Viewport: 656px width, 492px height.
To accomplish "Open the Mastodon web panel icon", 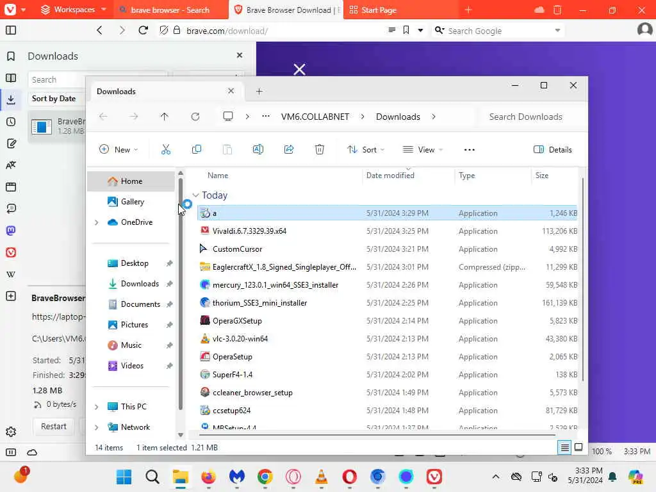I will click(x=11, y=231).
